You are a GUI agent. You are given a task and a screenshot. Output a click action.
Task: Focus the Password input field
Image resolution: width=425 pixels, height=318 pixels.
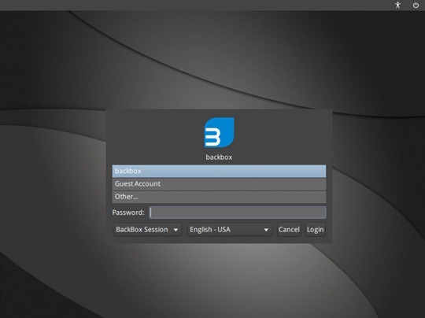(x=238, y=213)
